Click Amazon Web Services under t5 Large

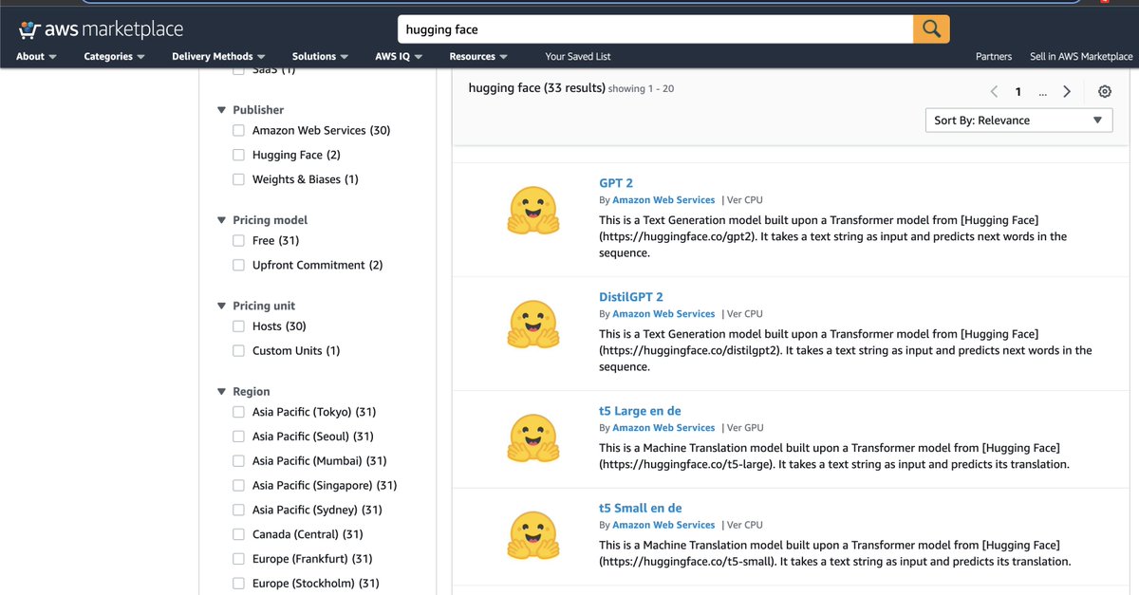tap(663, 428)
